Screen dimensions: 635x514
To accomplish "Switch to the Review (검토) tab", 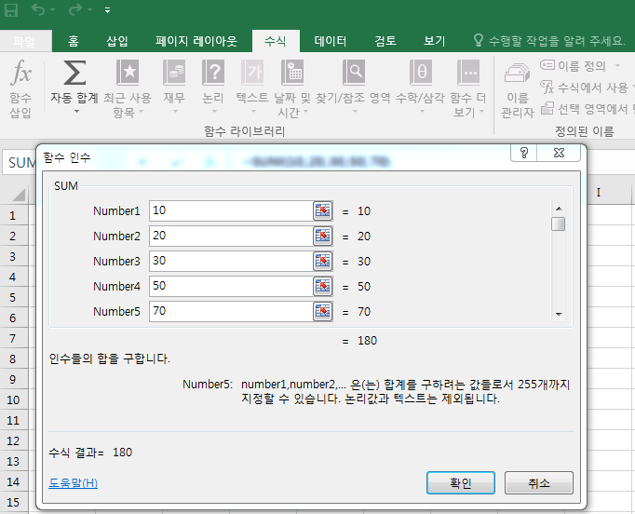I will (385, 41).
